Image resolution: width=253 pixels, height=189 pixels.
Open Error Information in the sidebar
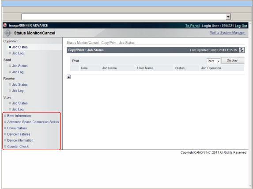click(19, 116)
